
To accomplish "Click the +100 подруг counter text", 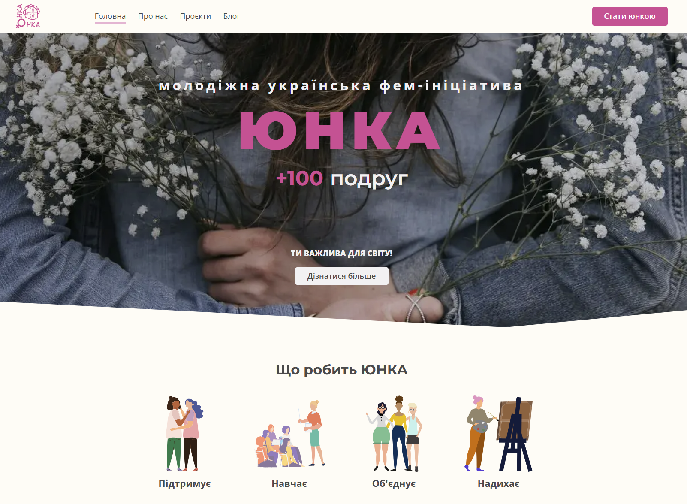I will click(x=342, y=178).
